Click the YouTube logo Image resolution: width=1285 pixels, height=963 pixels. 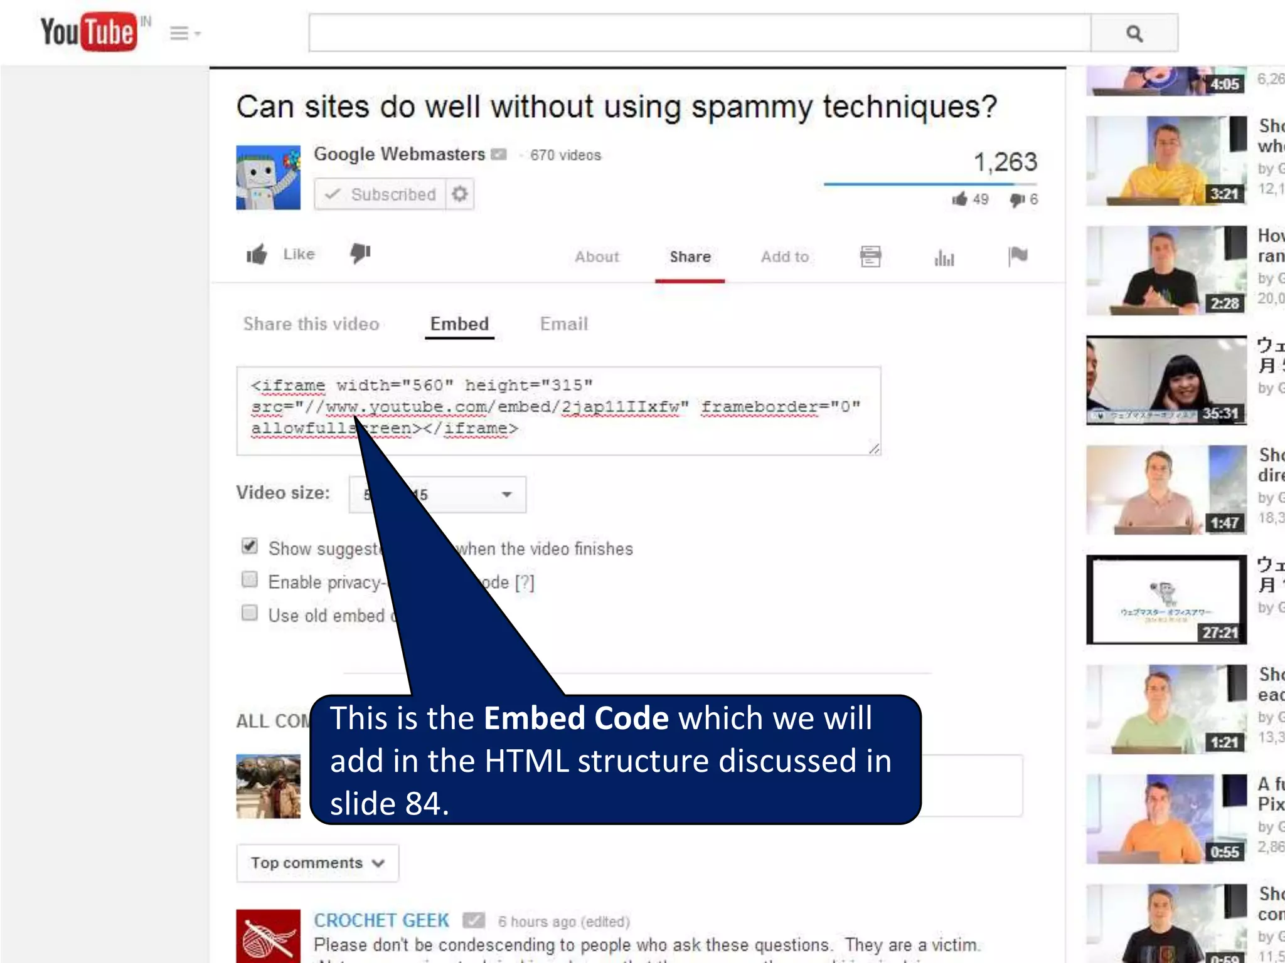(88, 32)
